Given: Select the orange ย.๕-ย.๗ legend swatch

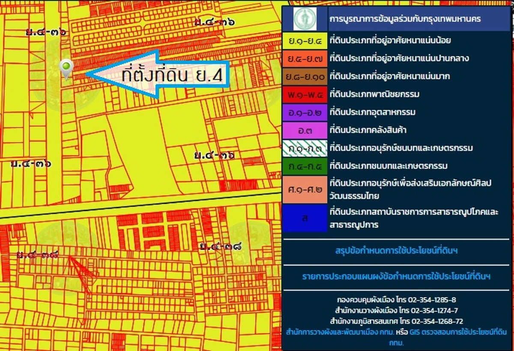Looking at the screenshot, I should [305, 59].
